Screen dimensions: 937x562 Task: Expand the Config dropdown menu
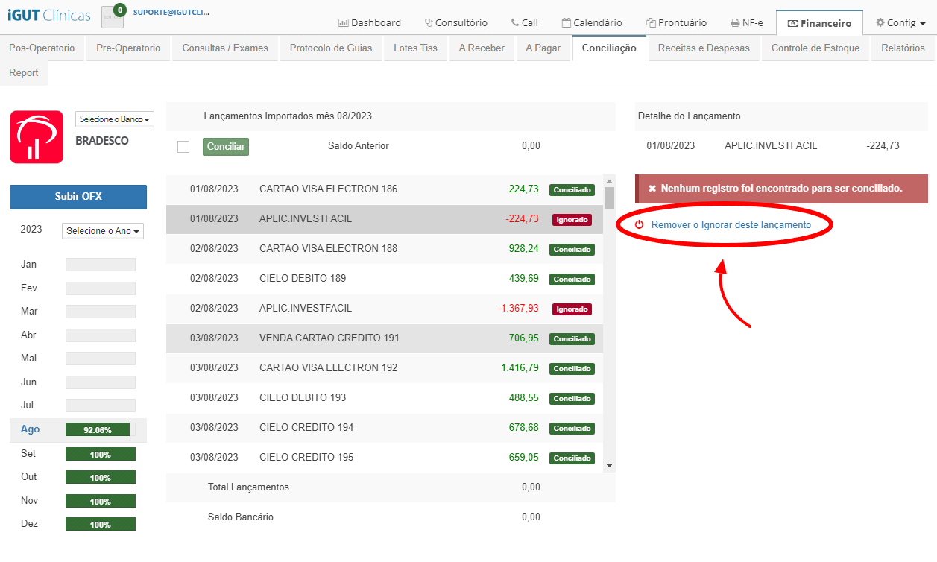tap(900, 22)
